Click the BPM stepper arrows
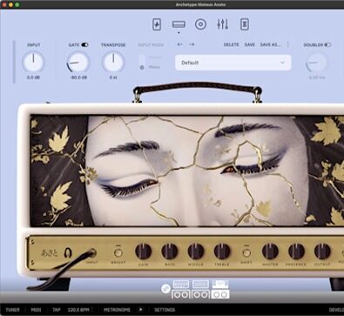The image size is (344, 316). tap(92, 310)
